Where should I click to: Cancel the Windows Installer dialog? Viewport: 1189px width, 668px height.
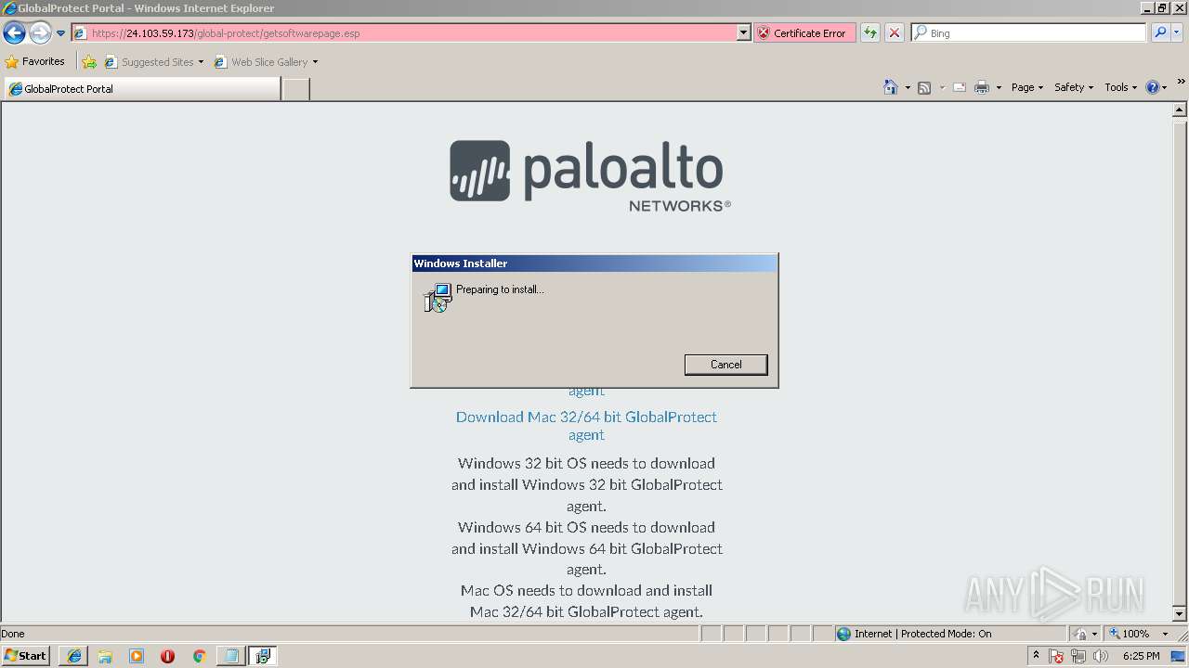(x=725, y=365)
